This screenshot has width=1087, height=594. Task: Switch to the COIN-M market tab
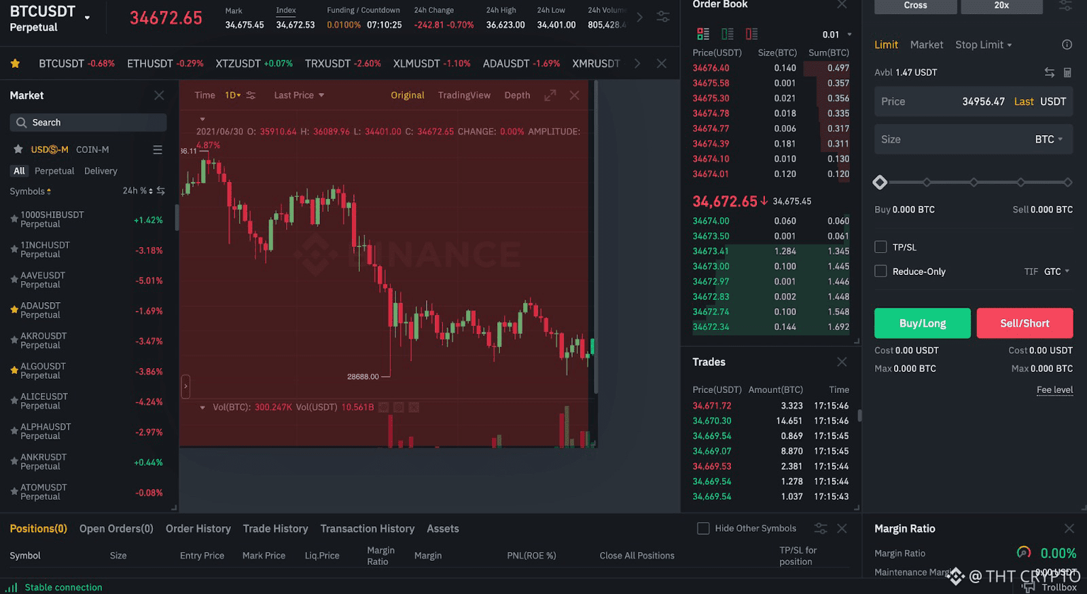pyautogui.click(x=92, y=149)
